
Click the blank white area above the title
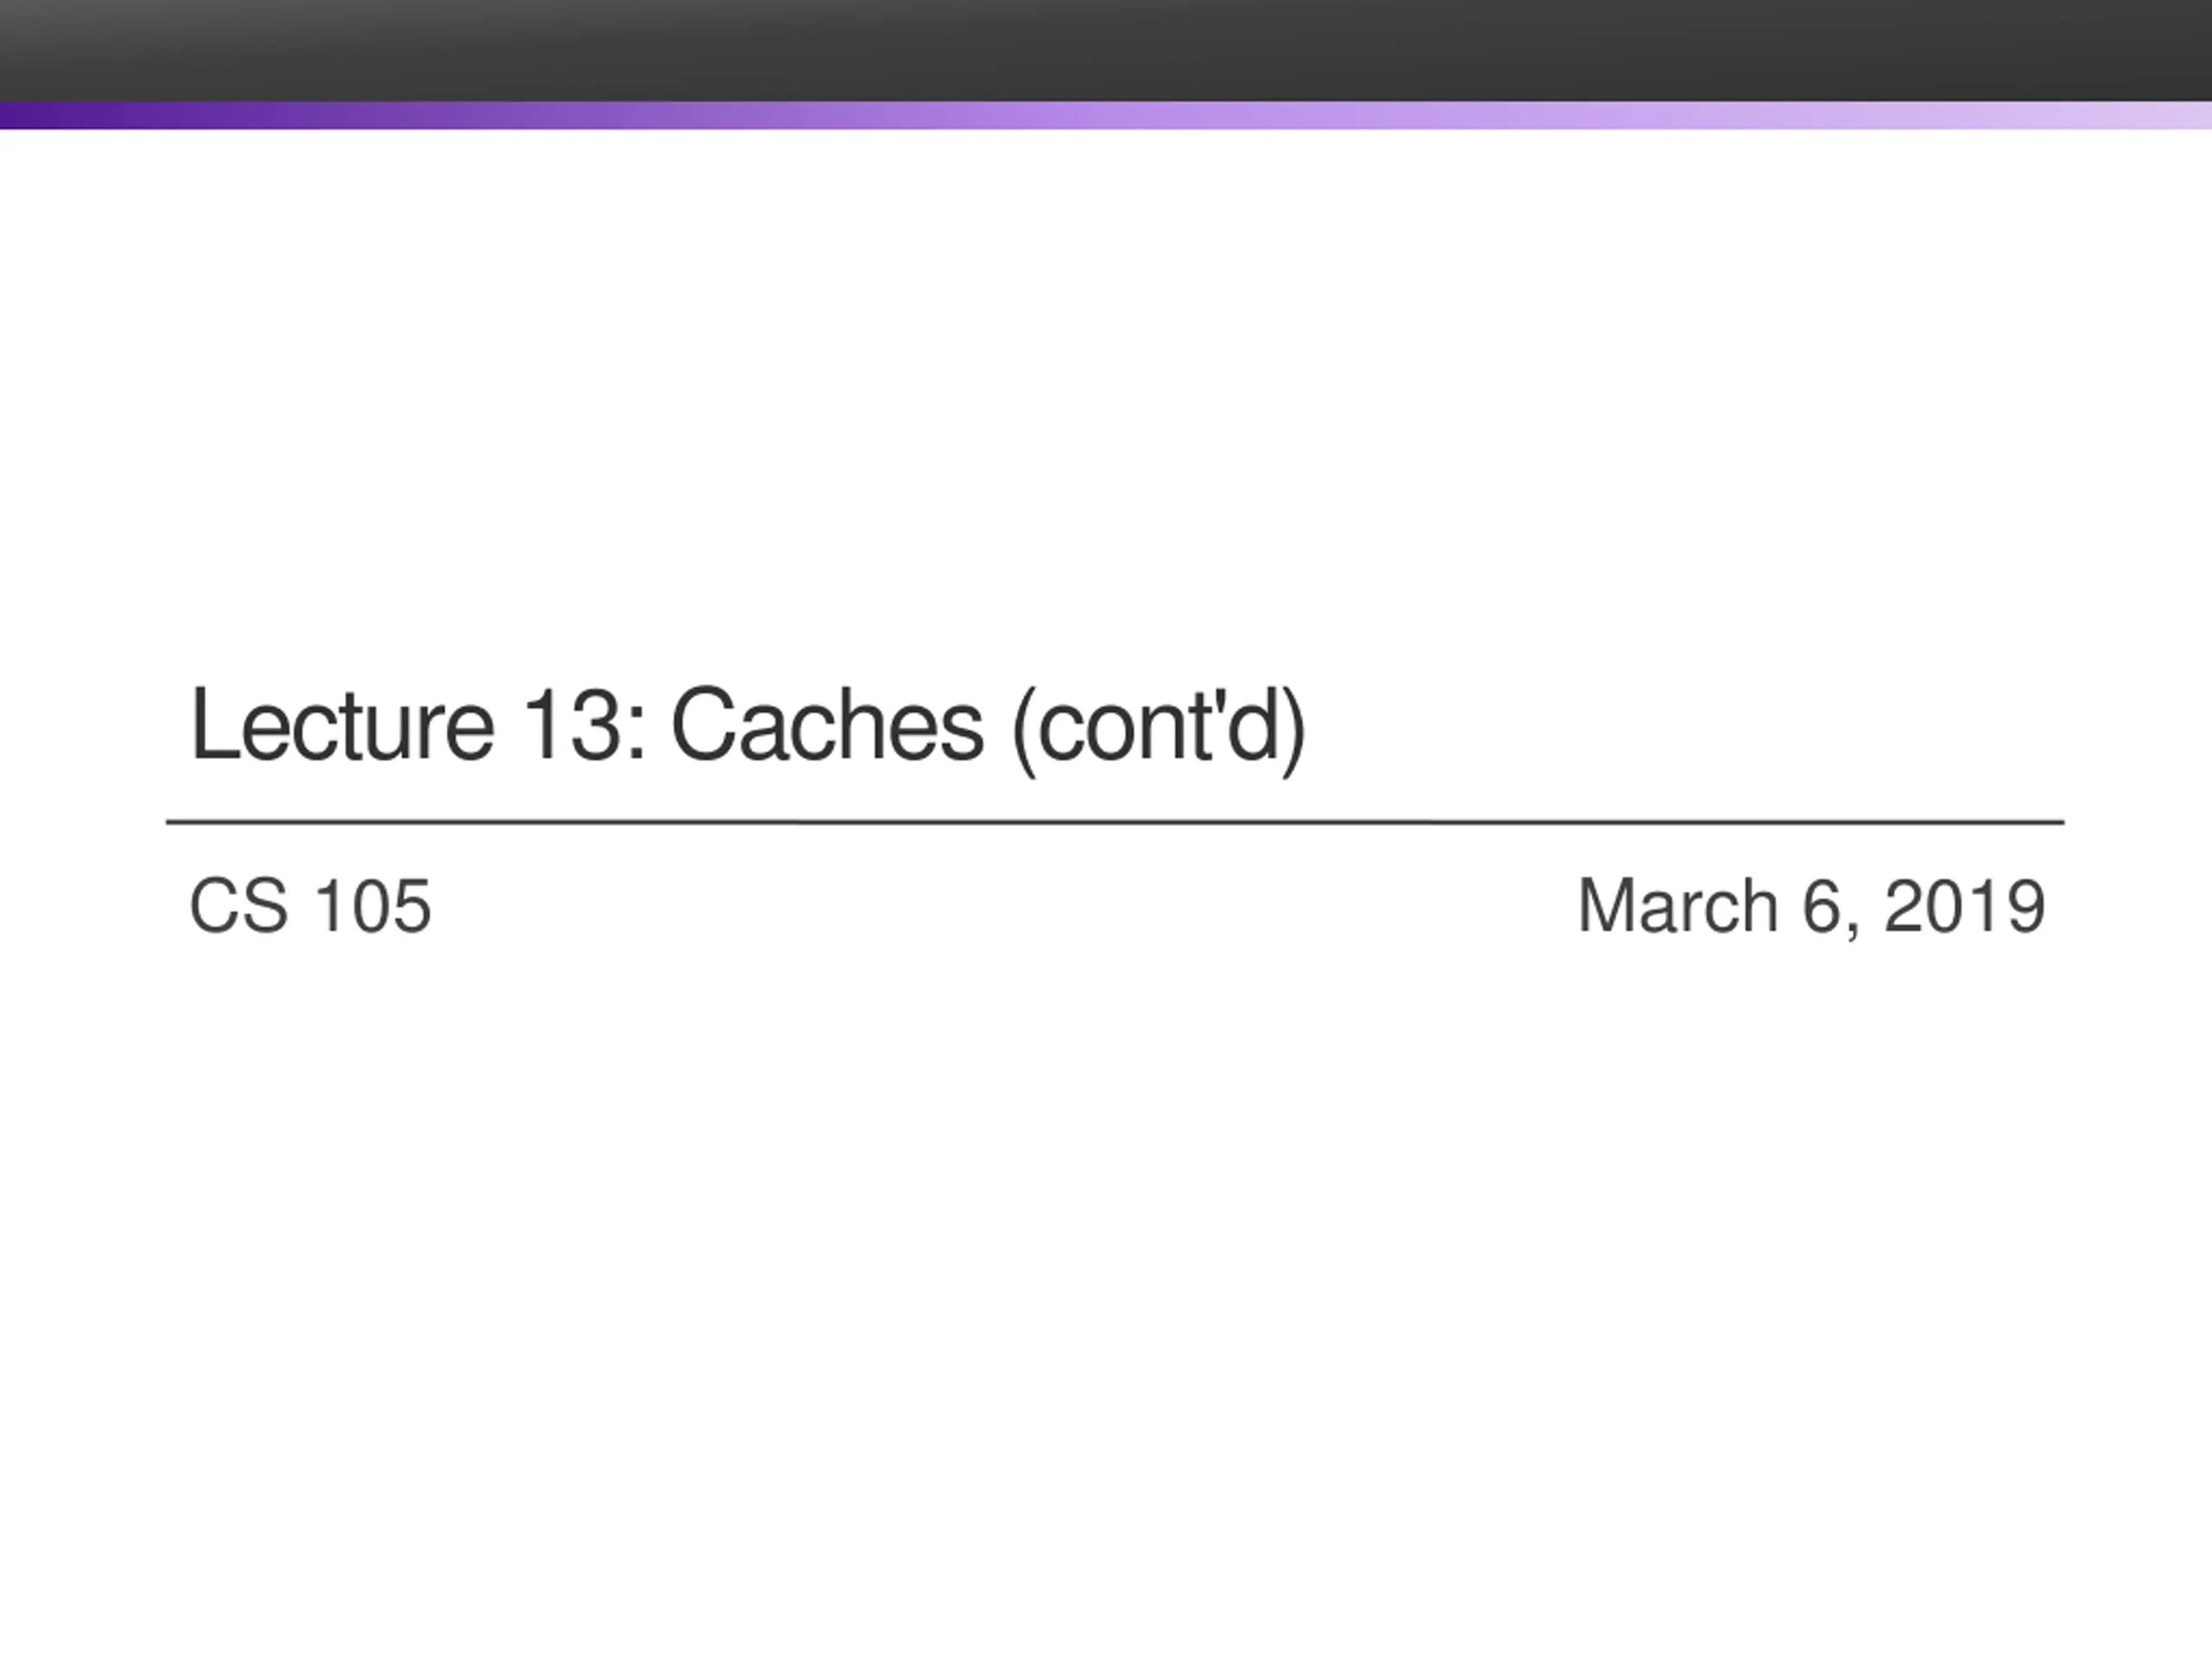point(1106,400)
